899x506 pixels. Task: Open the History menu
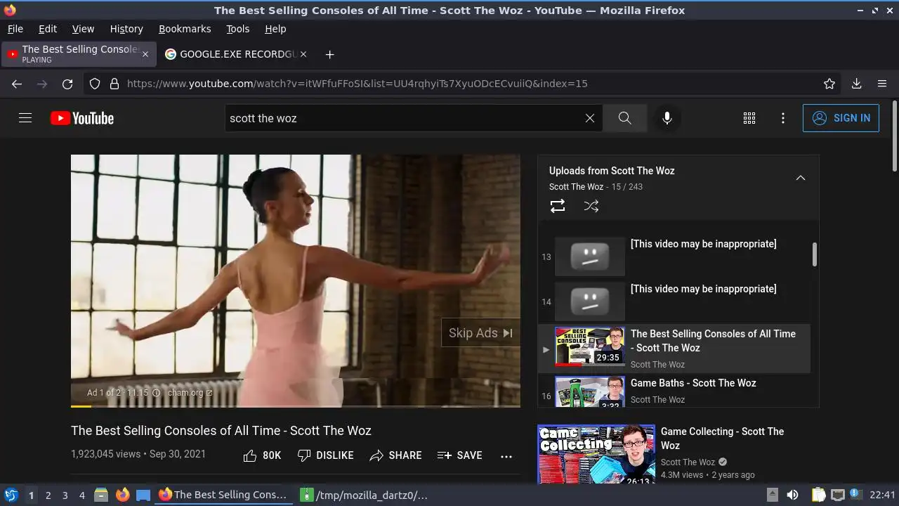tap(126, 29)
